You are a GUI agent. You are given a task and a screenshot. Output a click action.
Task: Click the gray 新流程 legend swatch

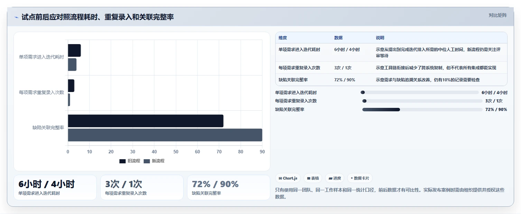click(147, 161)
